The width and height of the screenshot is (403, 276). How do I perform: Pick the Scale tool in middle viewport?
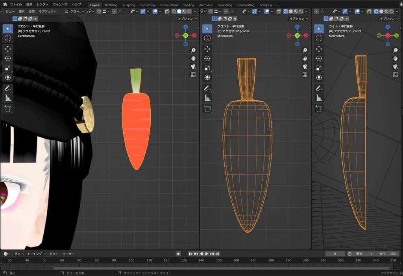point(207,68)
